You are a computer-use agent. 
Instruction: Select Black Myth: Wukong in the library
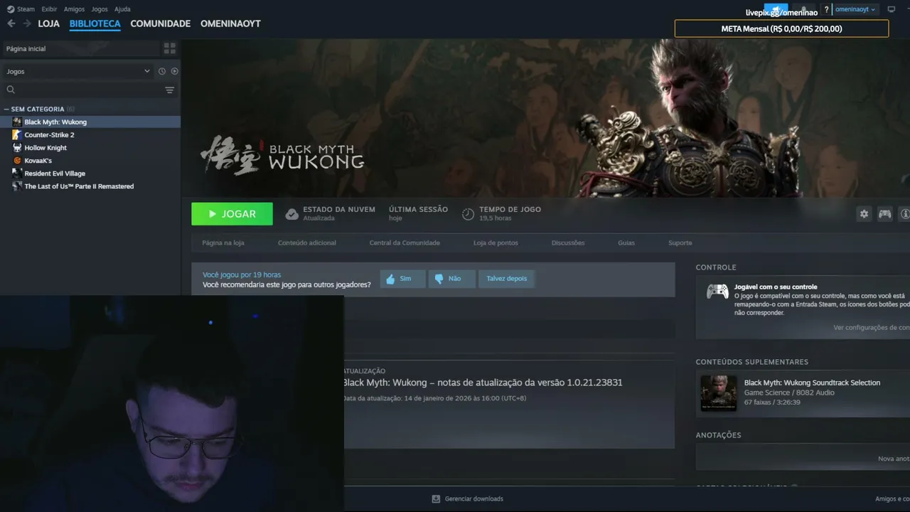tap(90, 122)
